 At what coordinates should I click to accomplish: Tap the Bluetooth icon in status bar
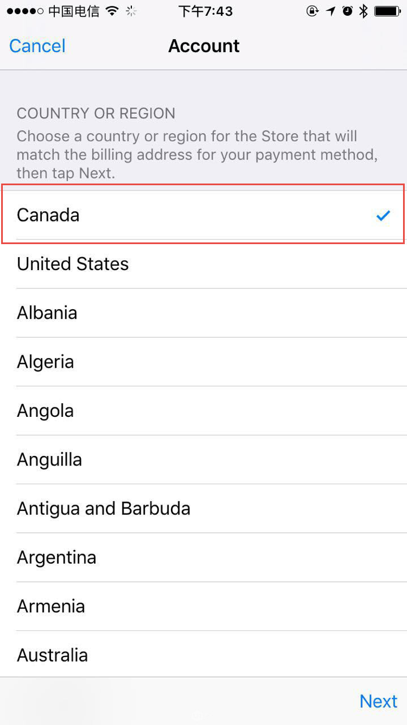364,11
